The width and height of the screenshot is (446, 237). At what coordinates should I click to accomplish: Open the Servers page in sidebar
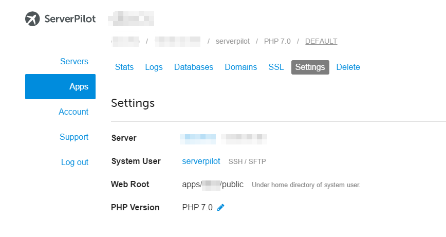[74, 62]
